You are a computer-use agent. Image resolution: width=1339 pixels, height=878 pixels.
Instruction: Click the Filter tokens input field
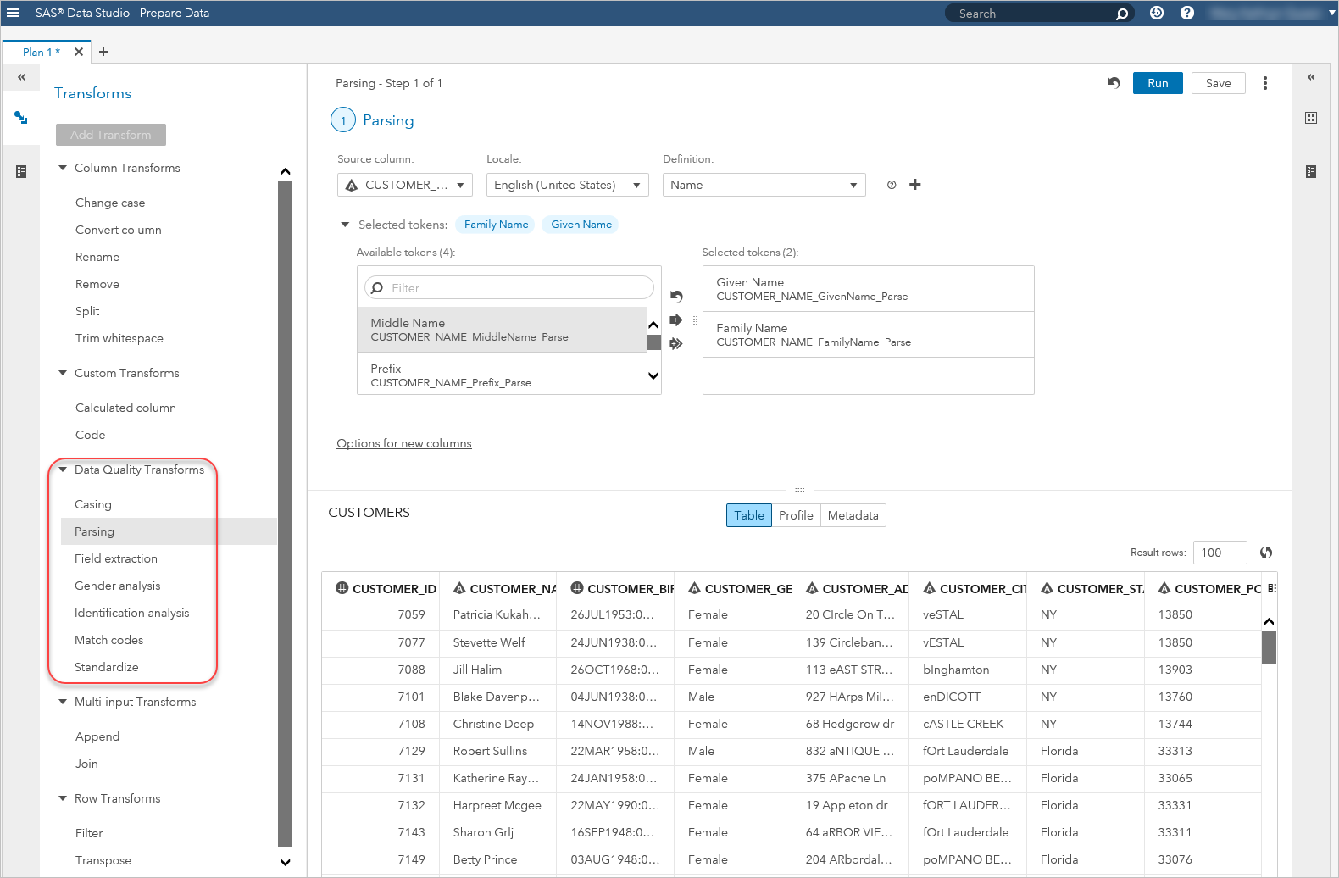click(x=517, y=288)
